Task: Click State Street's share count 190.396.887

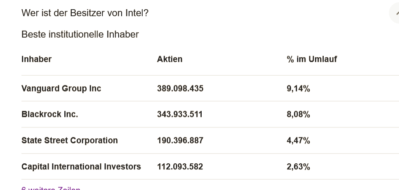Action: (180, 141)
